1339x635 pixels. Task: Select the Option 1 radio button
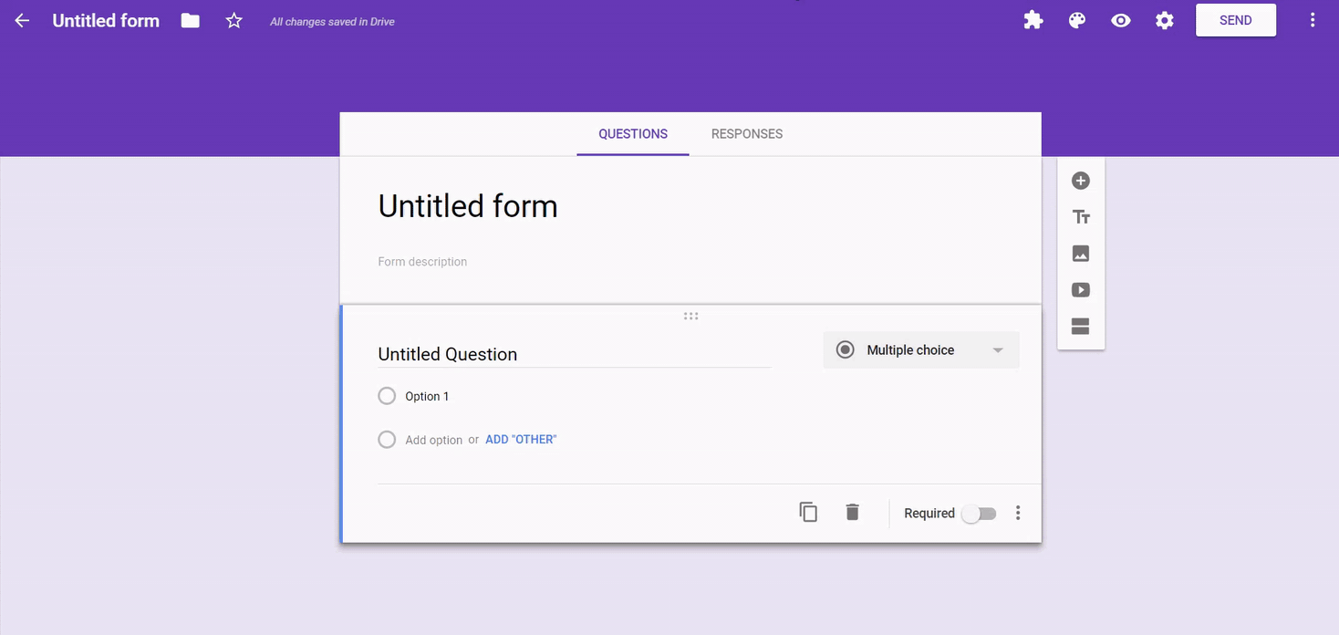tap(387, 396)
